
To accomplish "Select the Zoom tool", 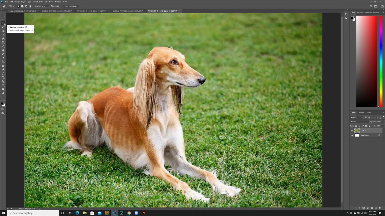I will [3, 93].
